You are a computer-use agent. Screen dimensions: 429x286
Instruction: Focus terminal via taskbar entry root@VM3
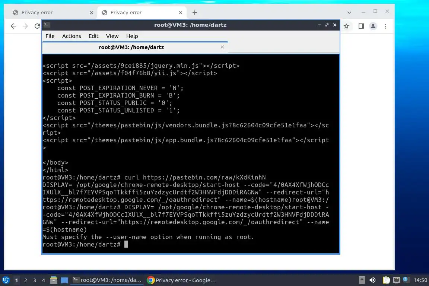pyautogui.click(x=107, y=280)
